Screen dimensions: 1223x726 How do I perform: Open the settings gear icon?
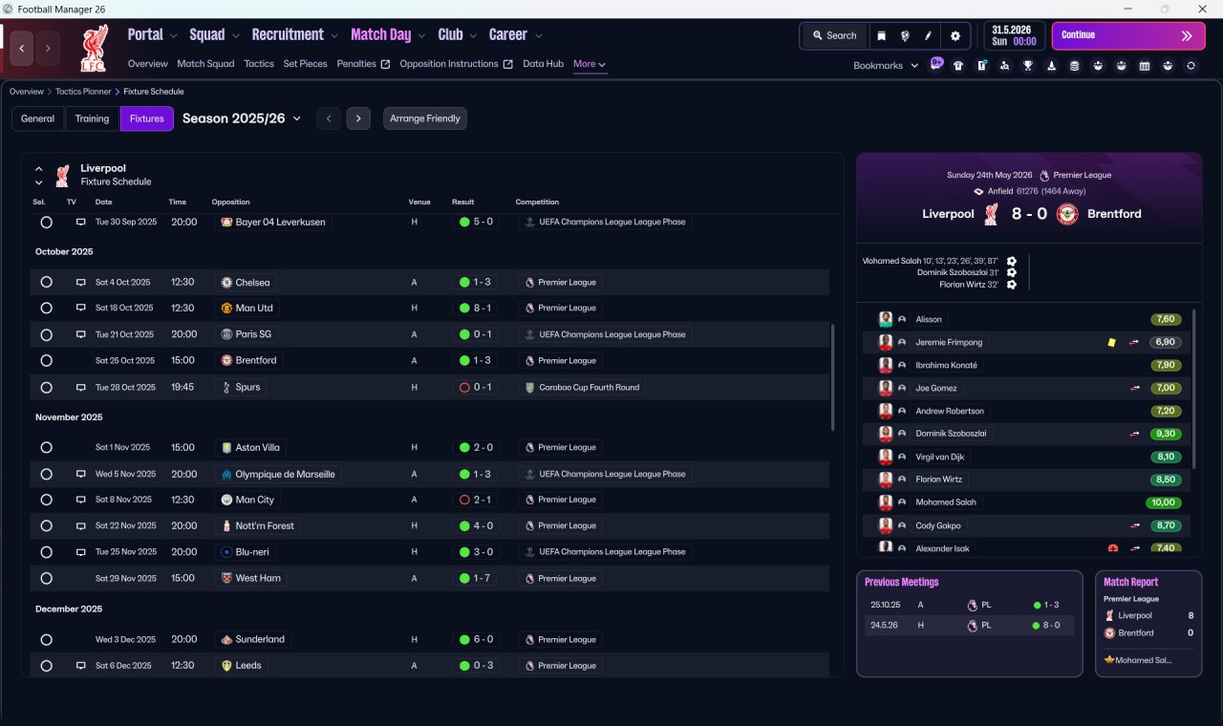955,35
